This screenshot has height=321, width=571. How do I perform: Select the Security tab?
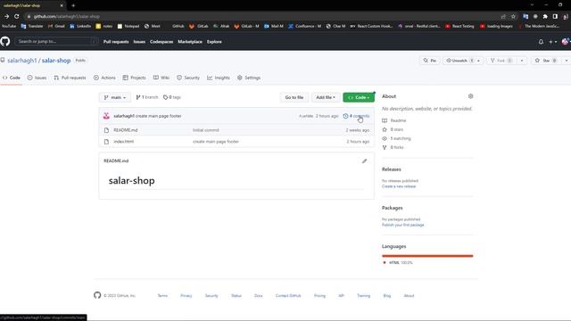(188, 78)
